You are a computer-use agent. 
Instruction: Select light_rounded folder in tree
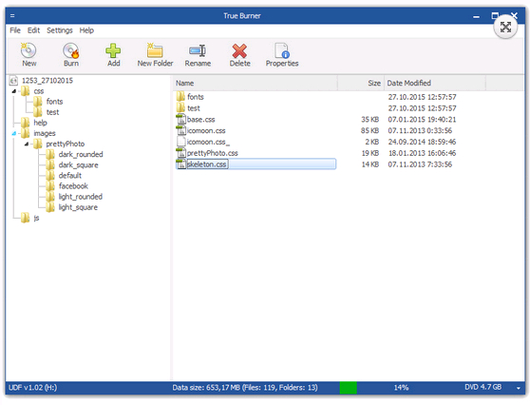(81, 197)
